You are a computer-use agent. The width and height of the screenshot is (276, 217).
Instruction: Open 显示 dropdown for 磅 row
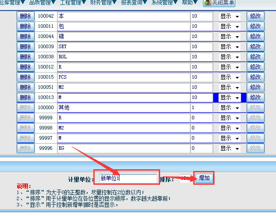pyautogui.click(x=230, y=37)
